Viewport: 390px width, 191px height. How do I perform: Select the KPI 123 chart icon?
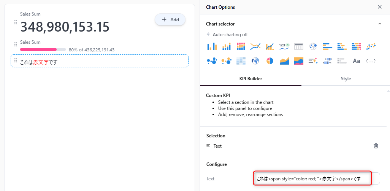(284, 46)
